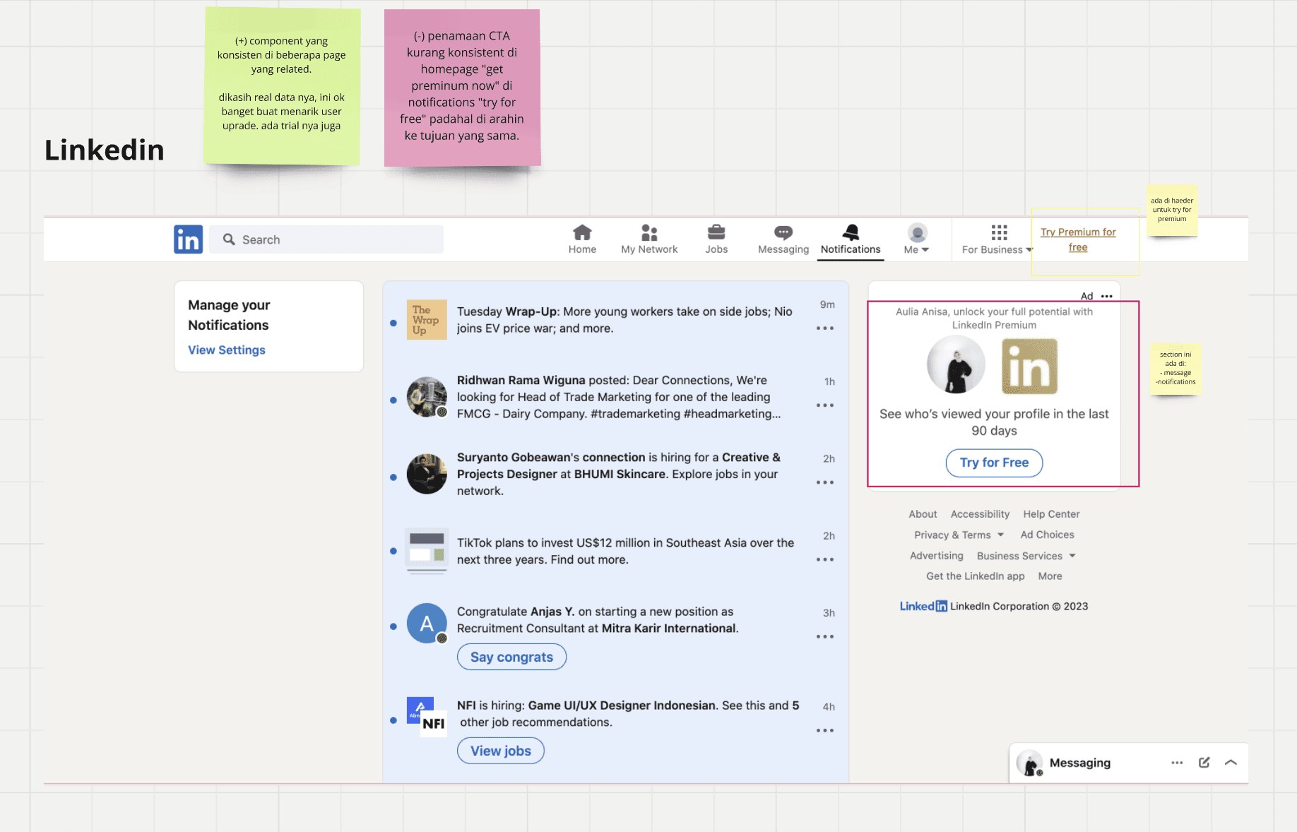
Task: Click Suryanto Gobeawan's connection avatar
Action: click(x=427, y=474)
